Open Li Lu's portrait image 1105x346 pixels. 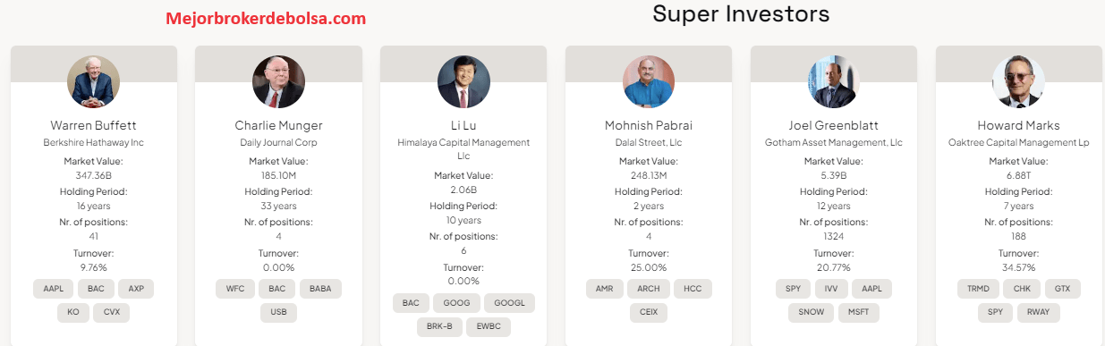pos(463,82)
